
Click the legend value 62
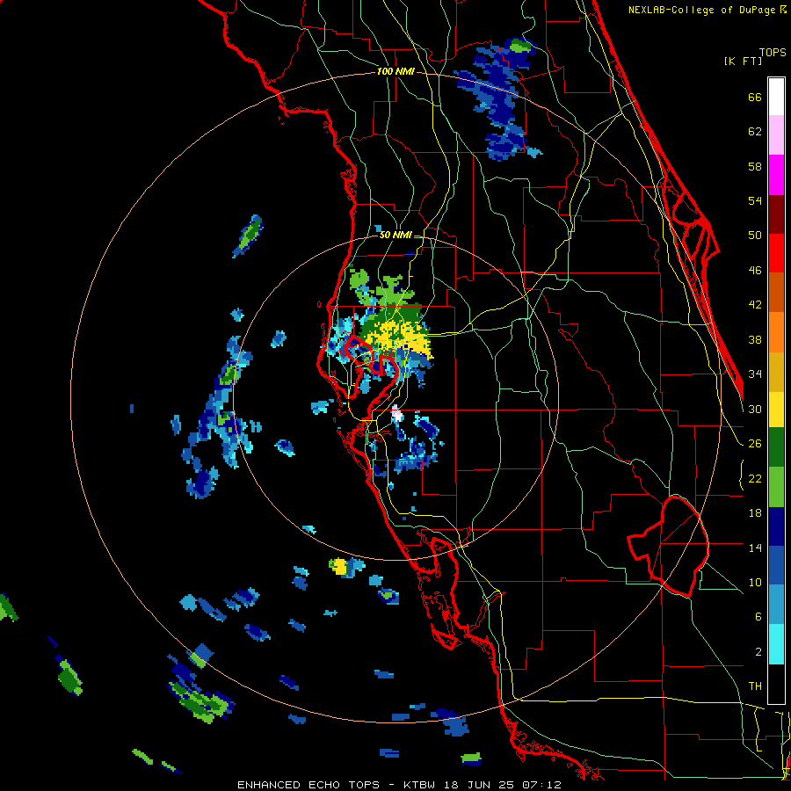755,132
